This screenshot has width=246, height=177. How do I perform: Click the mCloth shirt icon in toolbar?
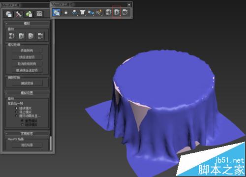click(83, 12)
